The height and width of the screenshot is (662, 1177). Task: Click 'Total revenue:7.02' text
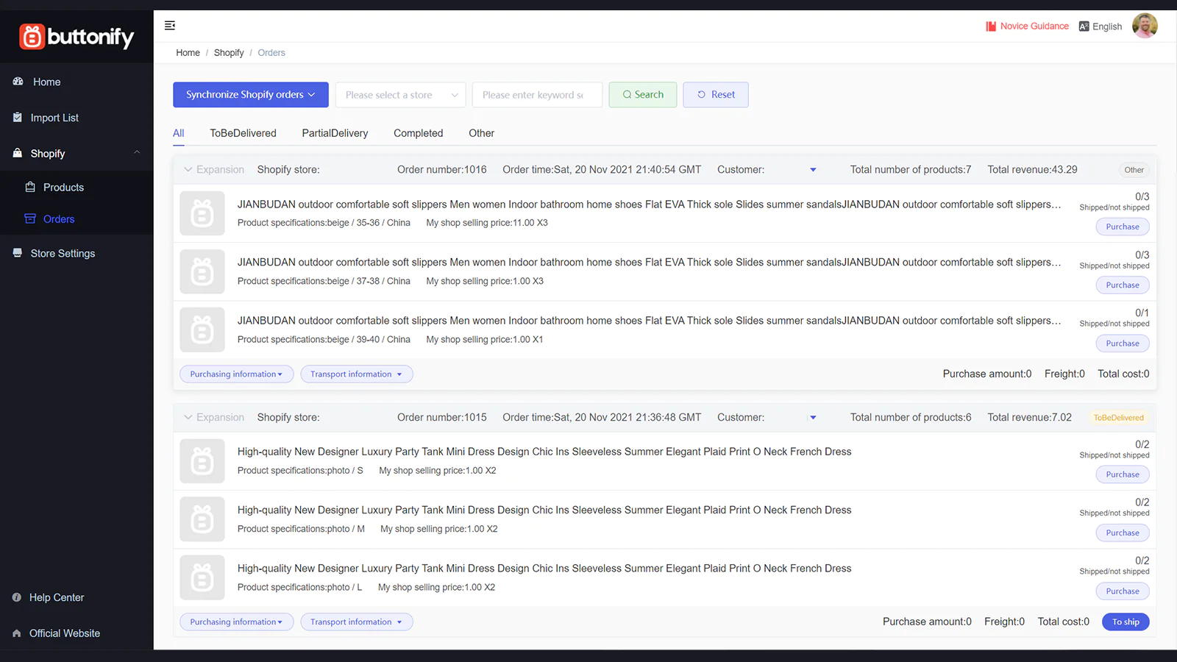(1030, 418)
